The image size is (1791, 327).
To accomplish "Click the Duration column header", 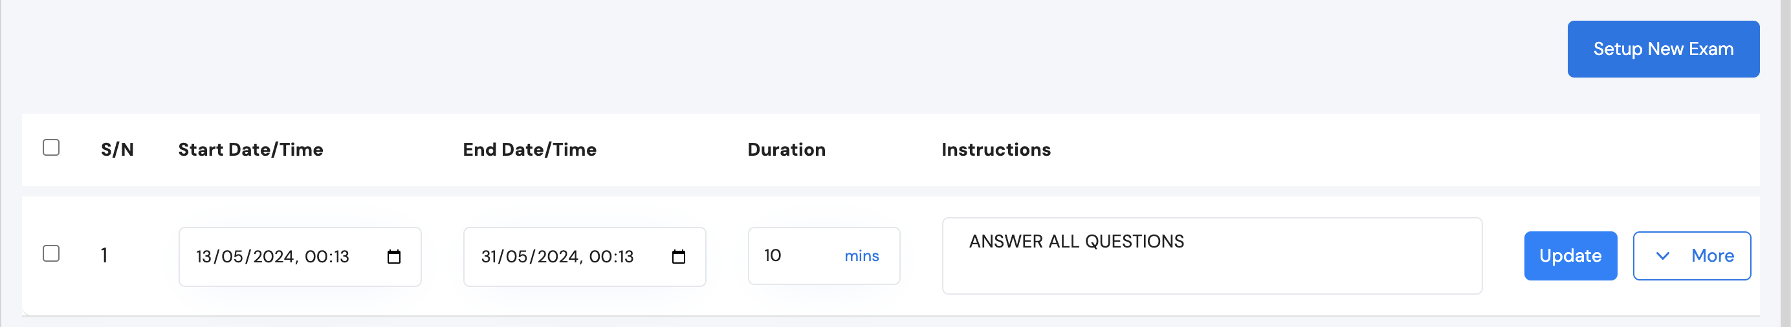I will [x=786, y=150].
